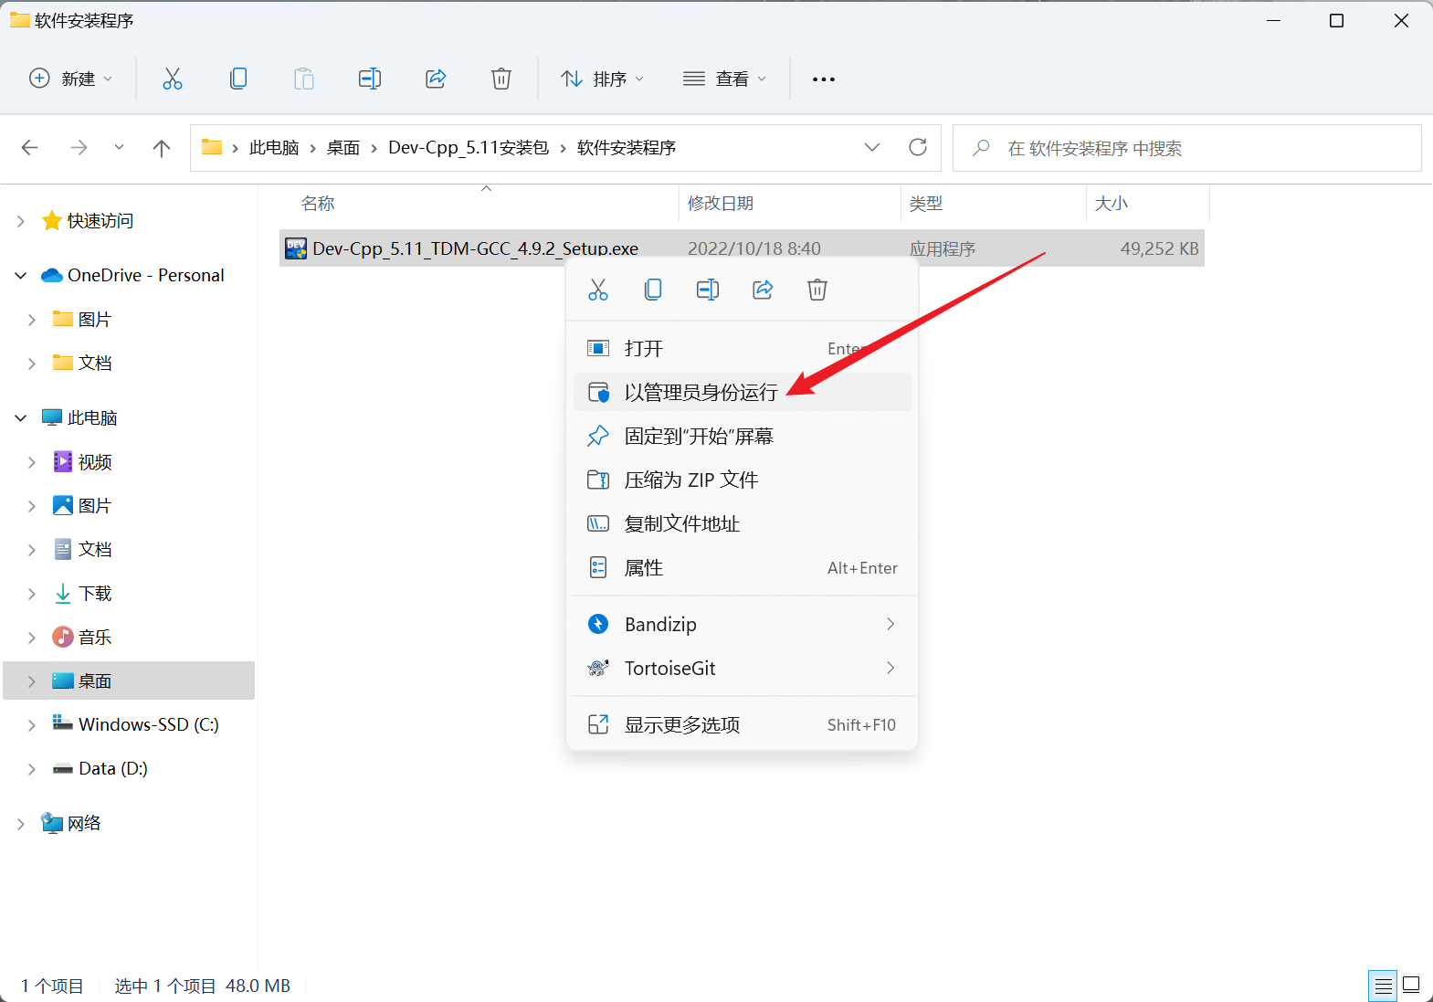
Task: Click the context menu Share icon
Action: click(763, 290)
